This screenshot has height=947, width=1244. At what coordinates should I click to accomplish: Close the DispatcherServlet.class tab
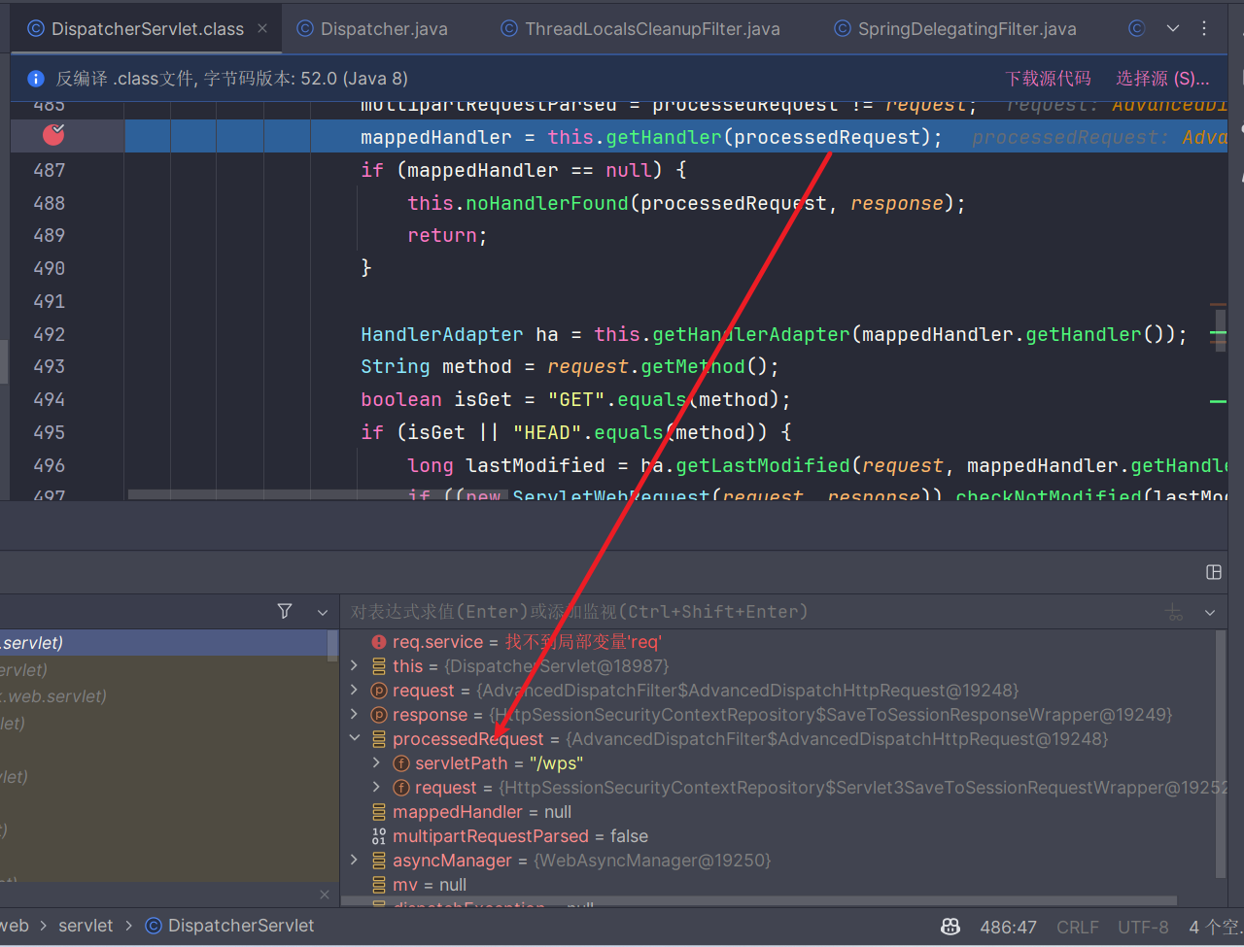pyautogui.click(x=262, y=29)
